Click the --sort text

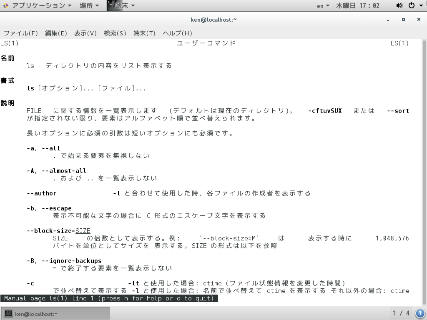pyautogui.click(x=398, y=111)
